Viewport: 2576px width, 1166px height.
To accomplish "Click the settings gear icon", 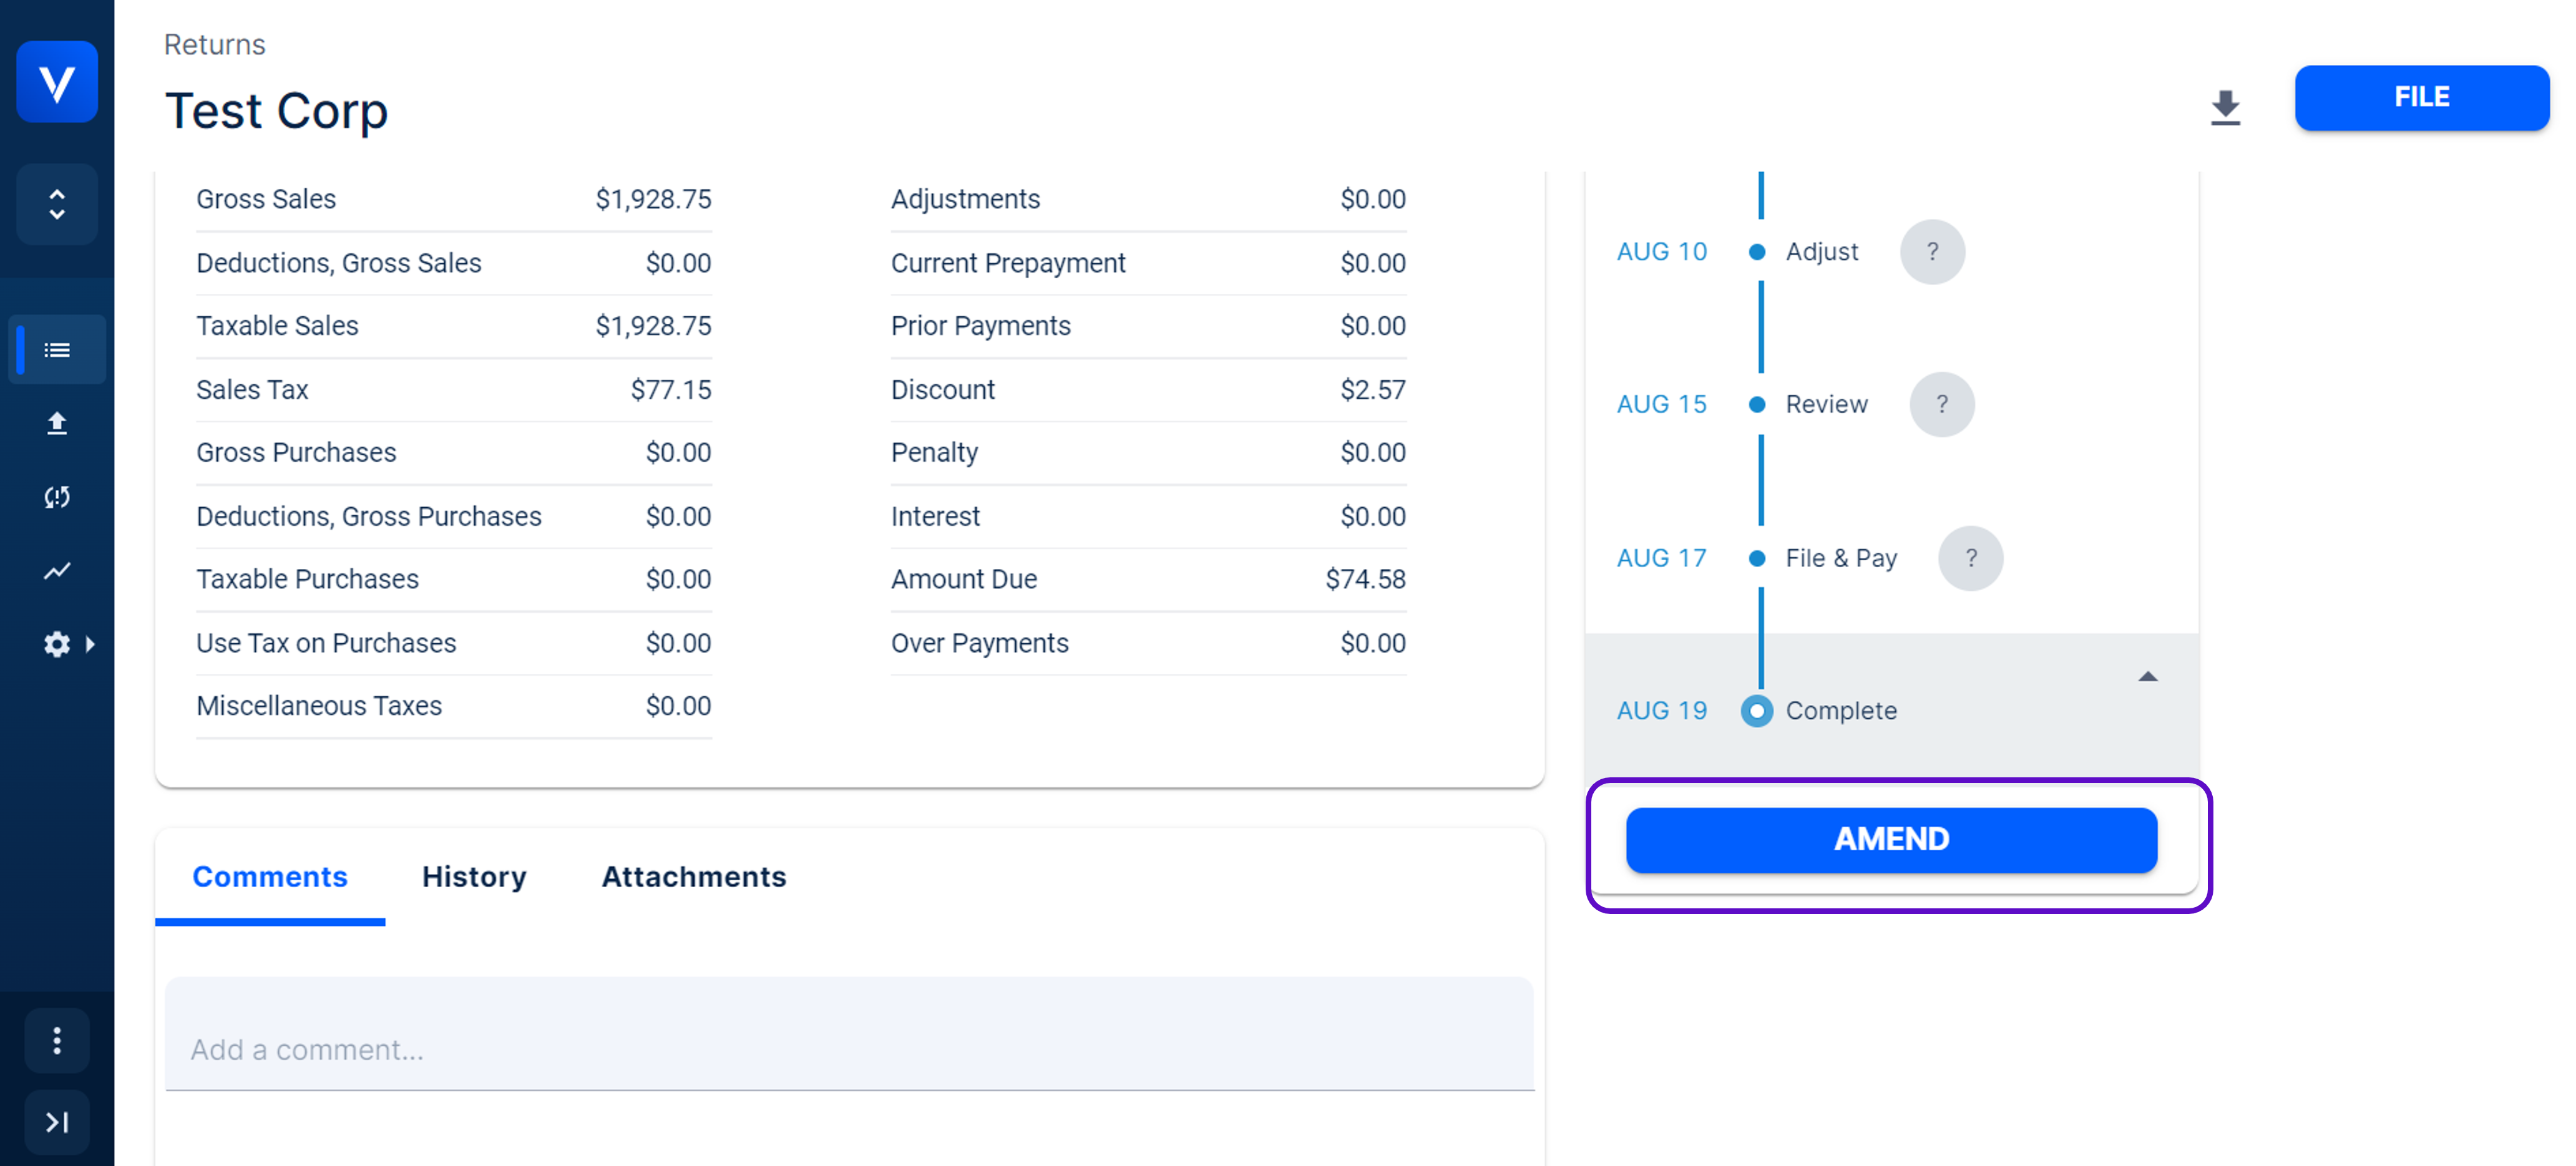I will (57, 644).
